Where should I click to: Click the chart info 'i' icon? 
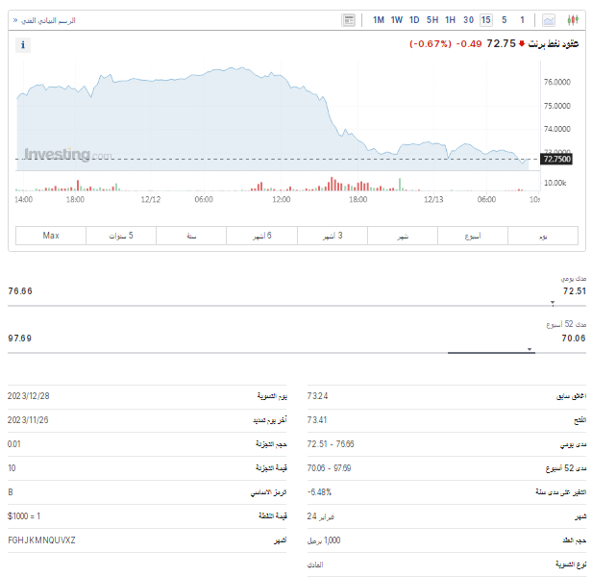click(24, 44)
